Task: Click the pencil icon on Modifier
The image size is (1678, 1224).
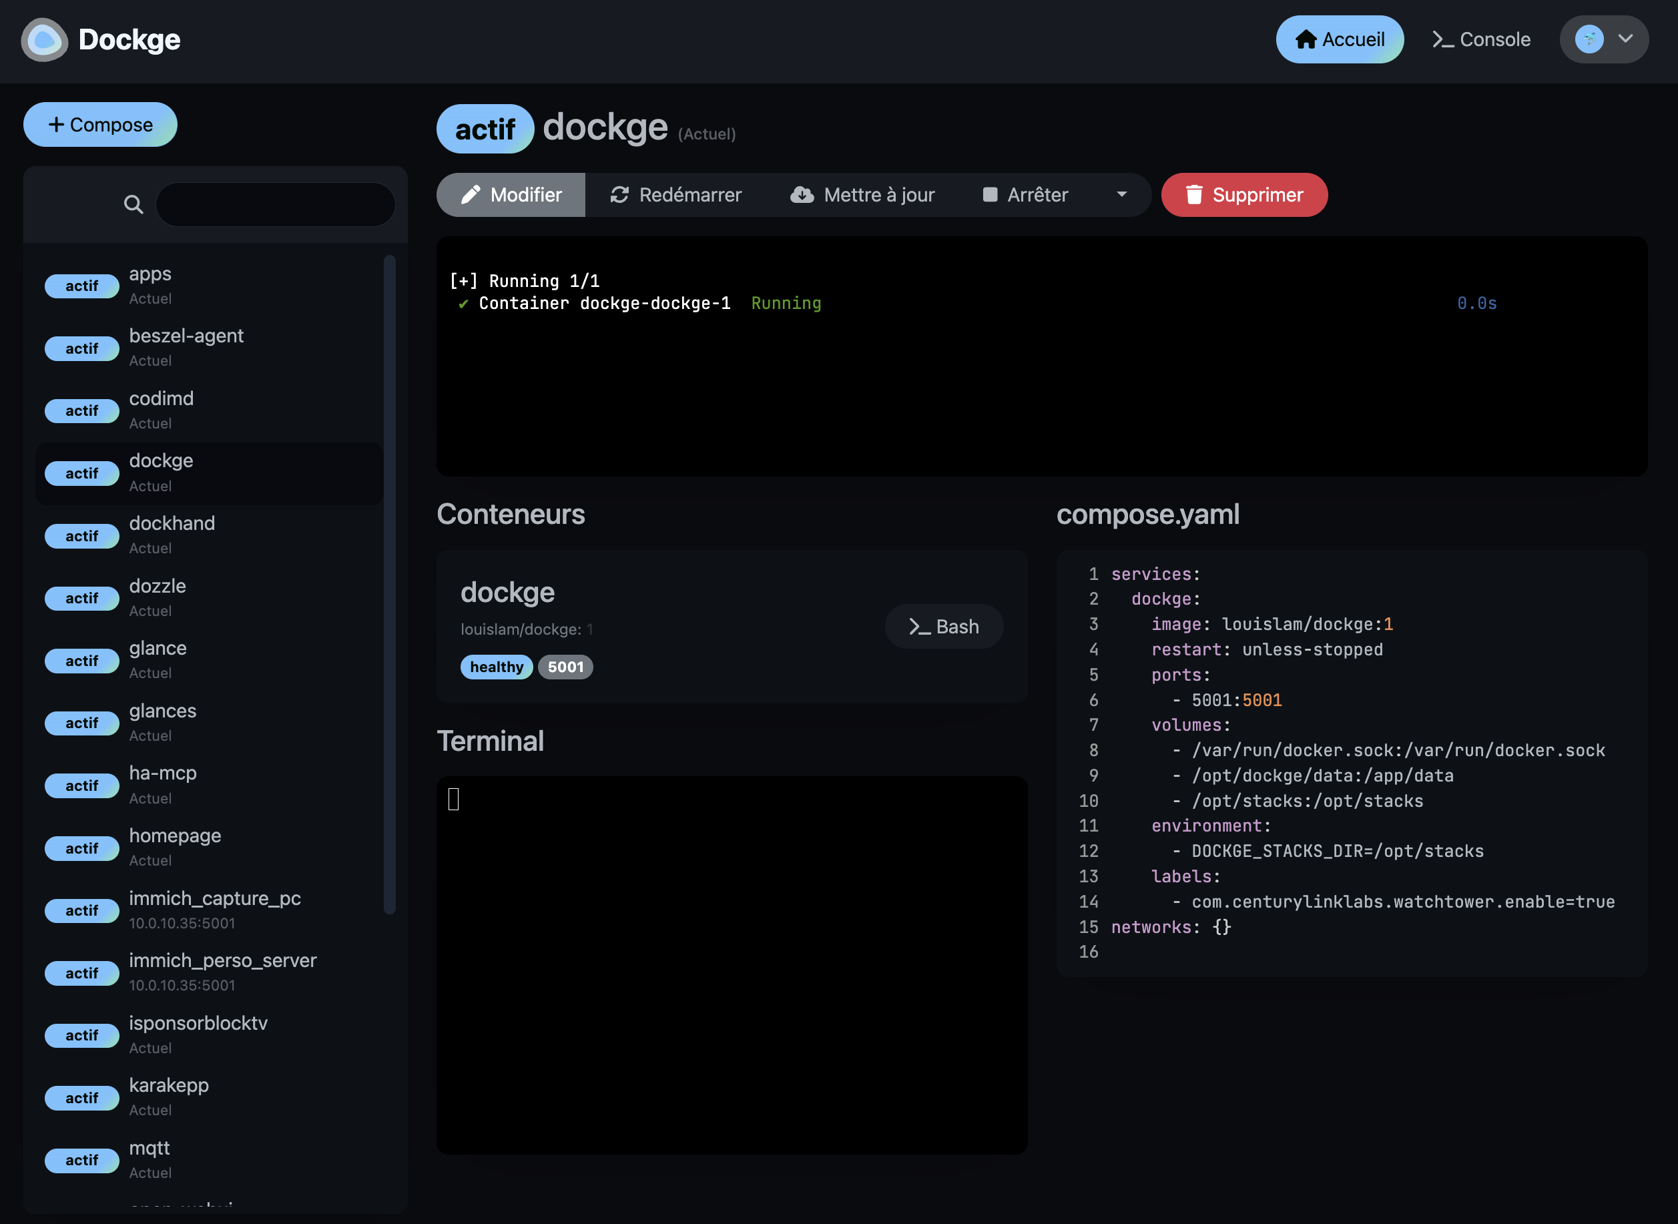Action: [x=473, y=194]
